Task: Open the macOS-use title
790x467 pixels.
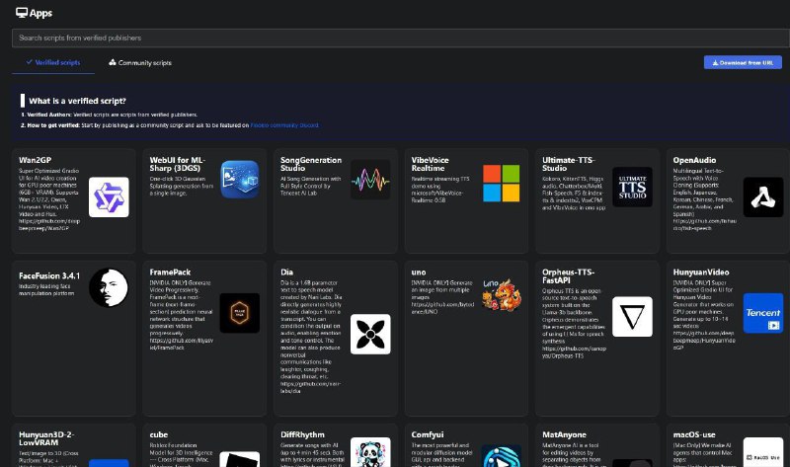Action: pos(694,434)
